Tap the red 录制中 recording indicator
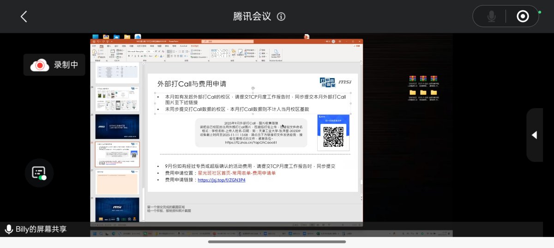The image size is (554, 248). (54, 65)
